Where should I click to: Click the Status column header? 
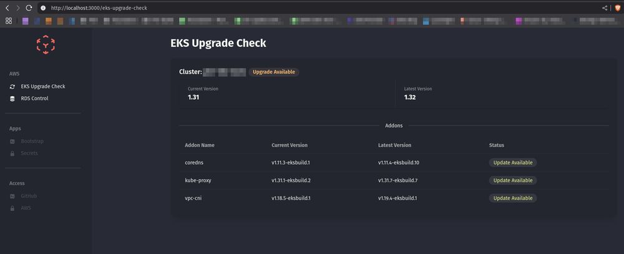point(497,145)
